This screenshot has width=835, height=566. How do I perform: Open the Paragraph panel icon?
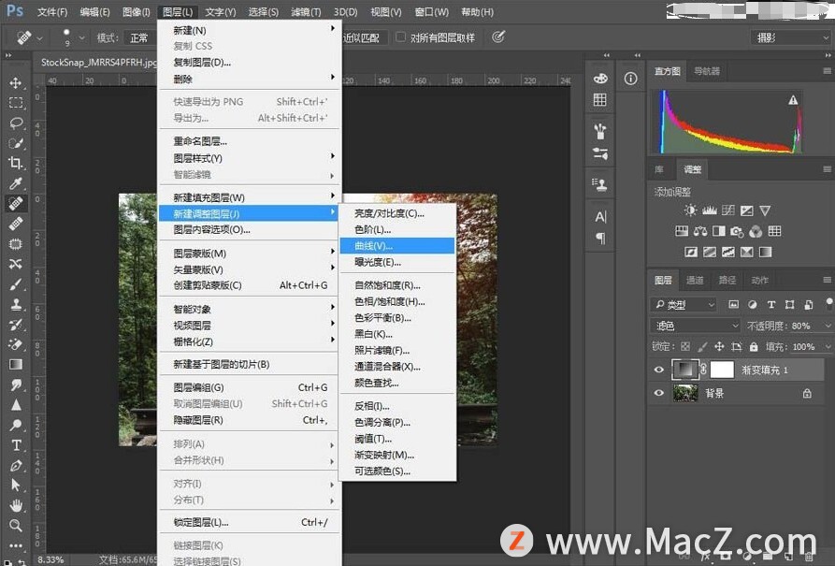coord(600,239)
